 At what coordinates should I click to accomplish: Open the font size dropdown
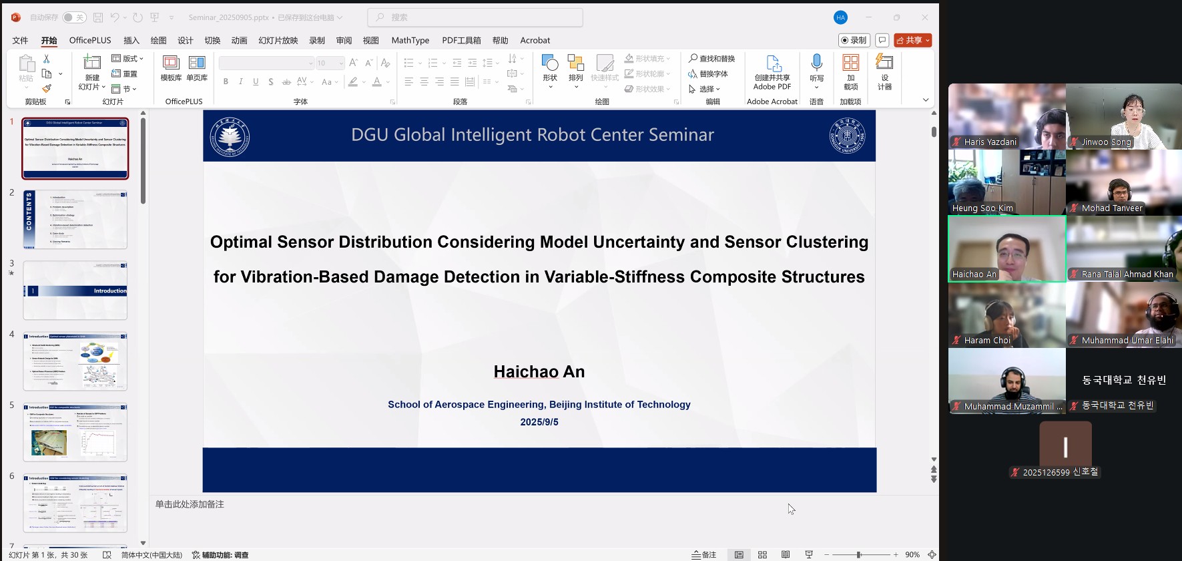[341, 63]
